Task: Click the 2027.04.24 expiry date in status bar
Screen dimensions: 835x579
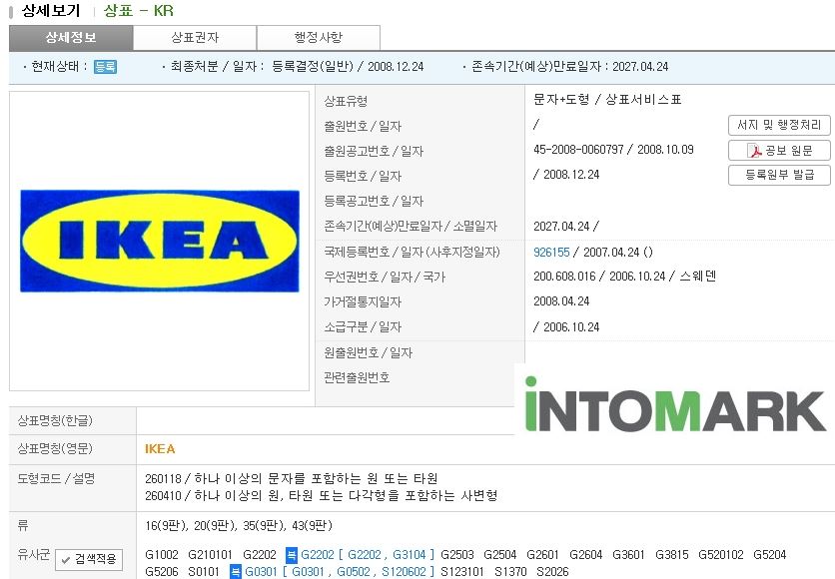Action: click(640, 67)
